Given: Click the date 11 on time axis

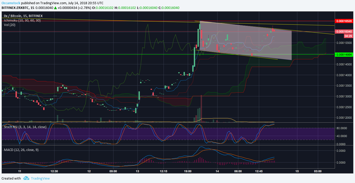Looking at the screenshot, I should coord(19,171).
